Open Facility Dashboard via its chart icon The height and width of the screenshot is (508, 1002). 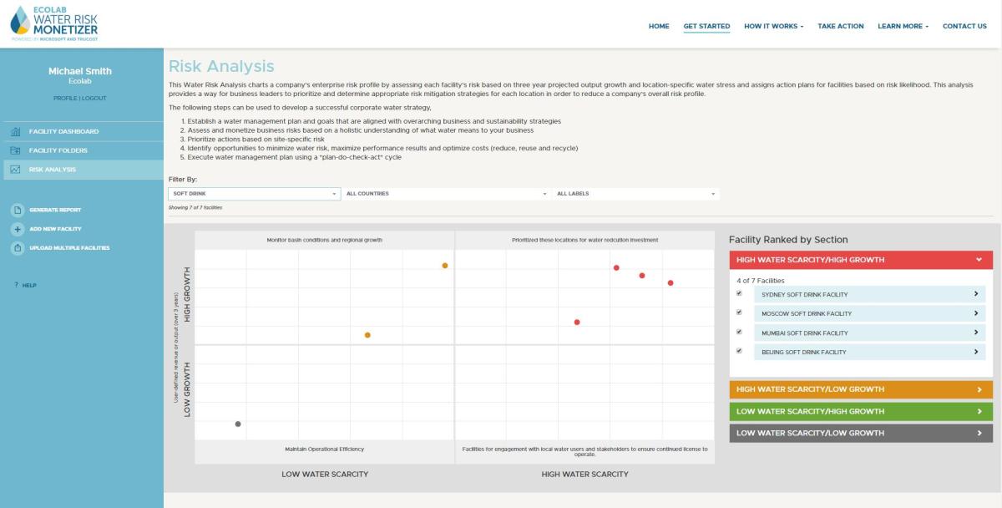point(15,132)
